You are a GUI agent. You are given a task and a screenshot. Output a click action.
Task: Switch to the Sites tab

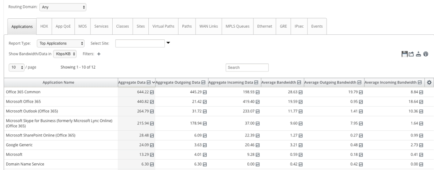pyautogui.click(x=141, y=26)
